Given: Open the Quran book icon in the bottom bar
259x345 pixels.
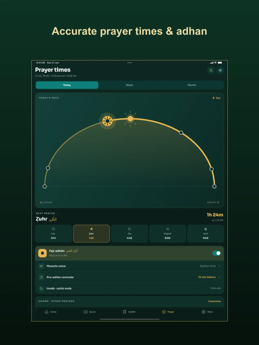Looking at the screenshot, I should [x=86, y=312].
